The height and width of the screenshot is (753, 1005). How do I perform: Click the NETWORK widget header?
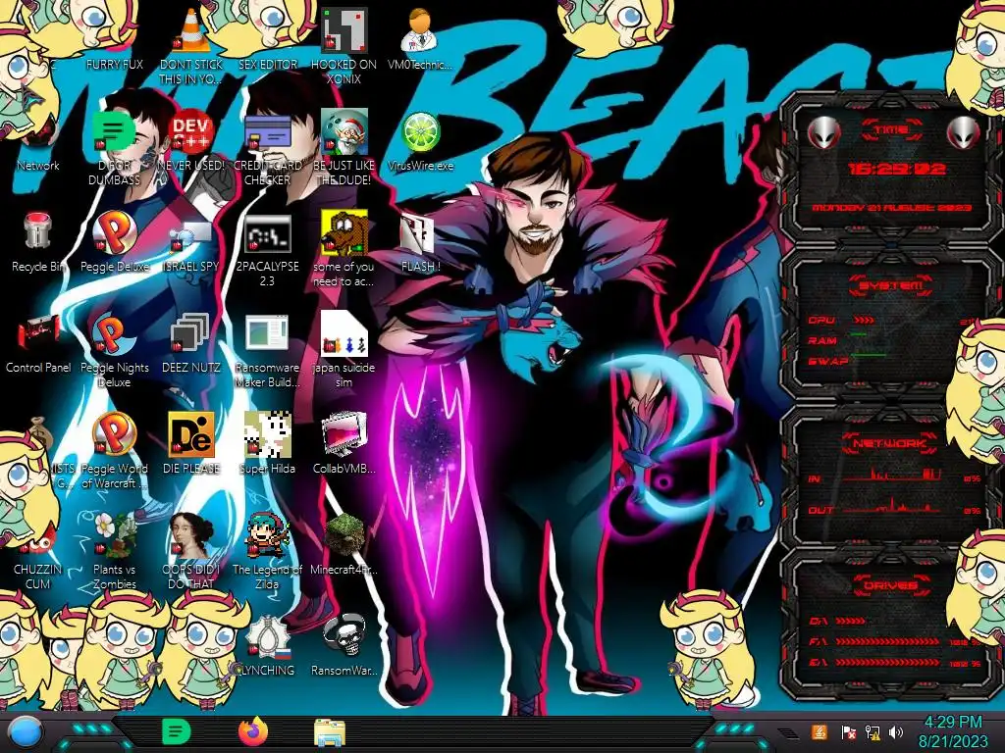pyautogui.click(x=891, y=442)
